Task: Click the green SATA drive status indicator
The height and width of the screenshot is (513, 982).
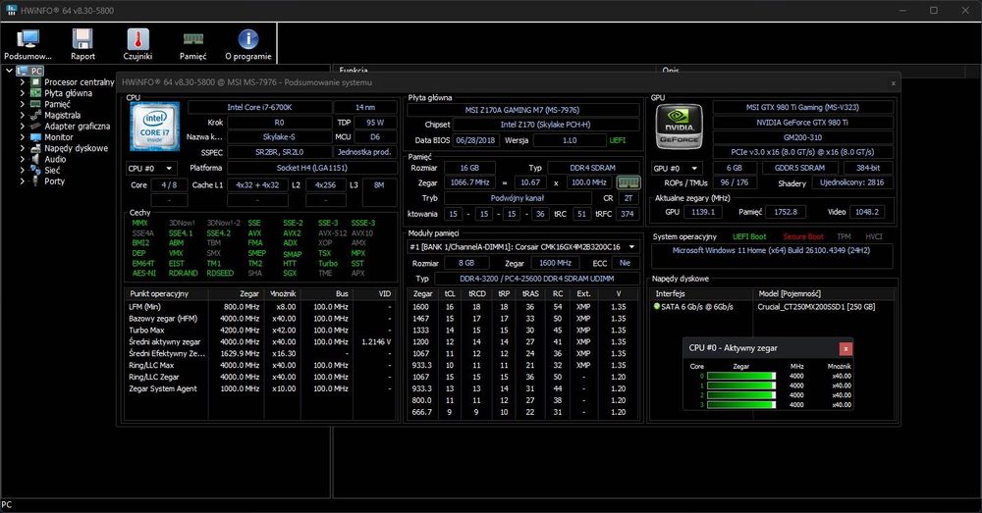Action: pos(657,307)
